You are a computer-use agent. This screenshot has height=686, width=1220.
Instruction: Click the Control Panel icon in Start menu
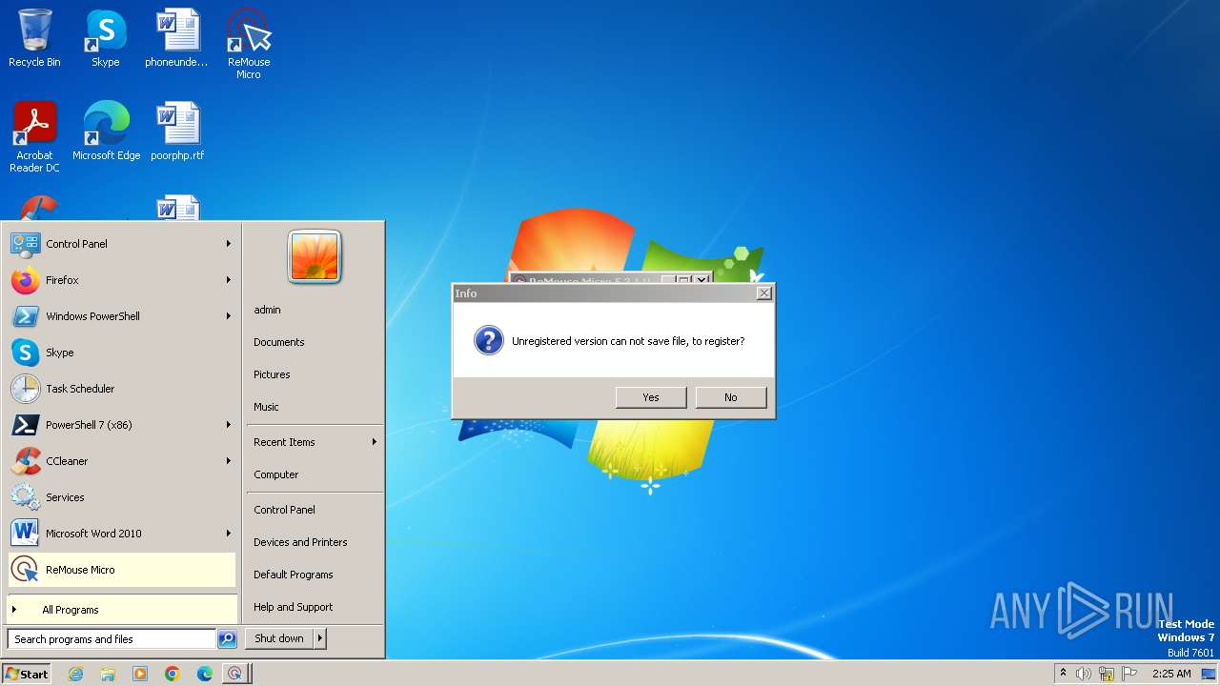coord(26,244)
